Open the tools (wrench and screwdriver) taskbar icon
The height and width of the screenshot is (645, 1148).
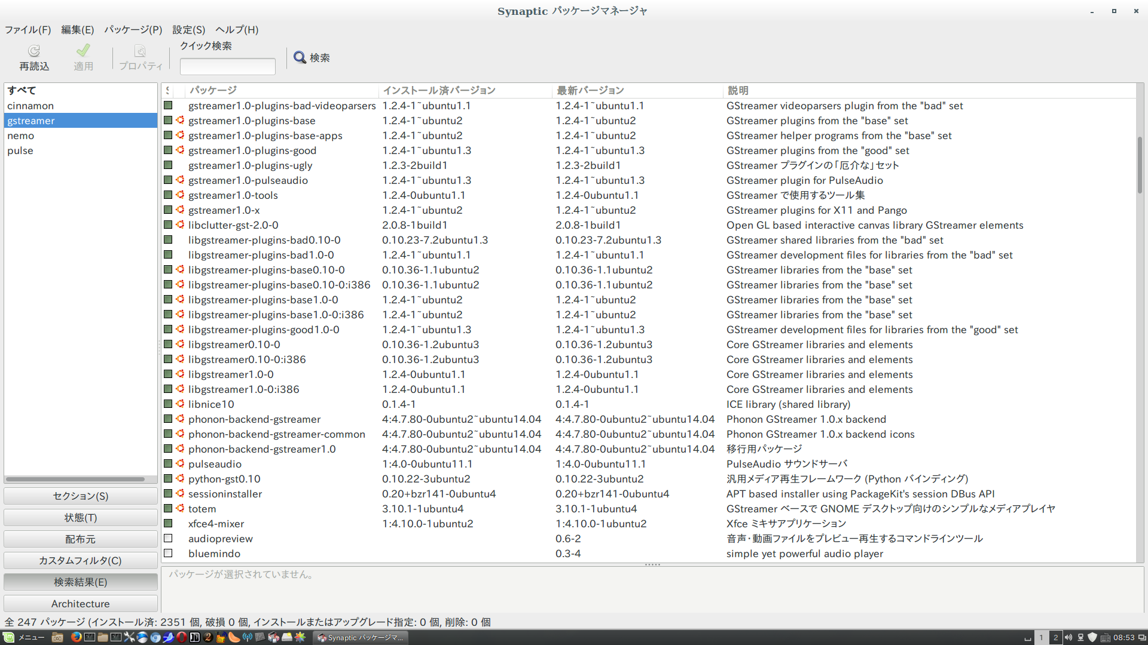tap(129, 637)
